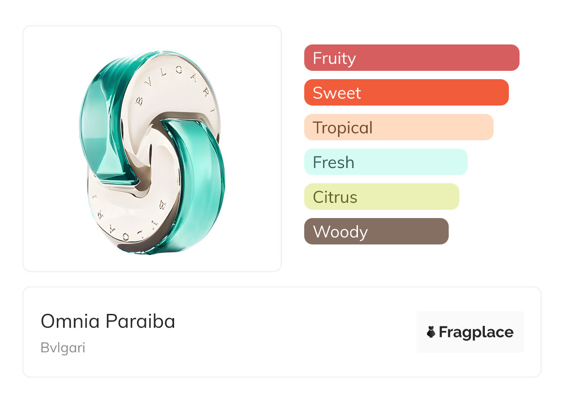Click the word Fruity label
The width and height of the screenshot is (564, 400).
click(x=334, y=58)
